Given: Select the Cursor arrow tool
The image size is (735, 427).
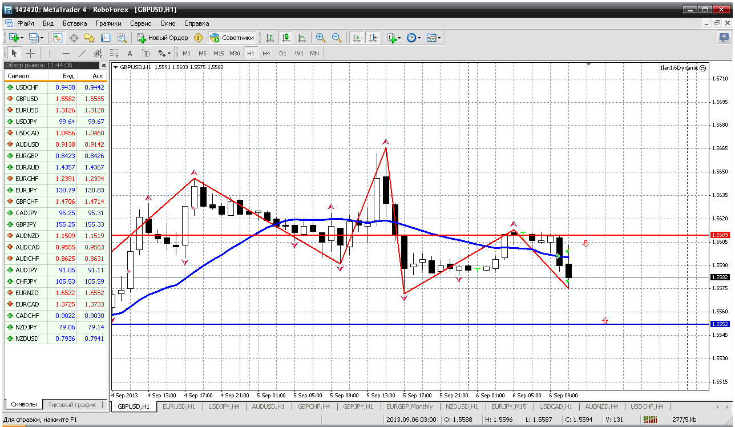Looking at the screenshot, I should [15, 53].
